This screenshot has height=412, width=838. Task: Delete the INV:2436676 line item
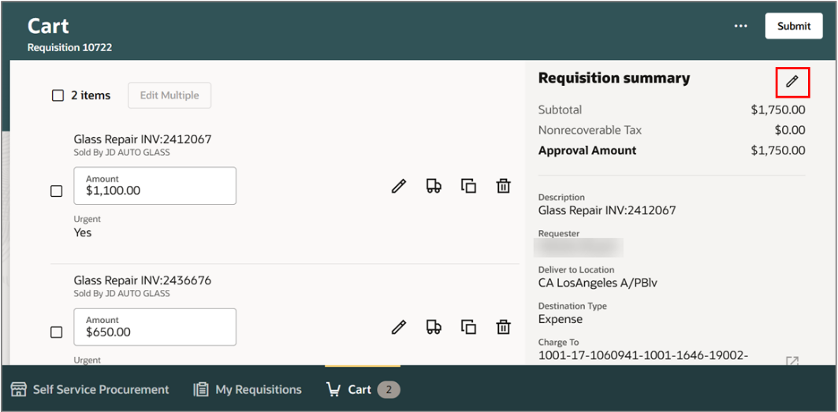click(503, 326)
